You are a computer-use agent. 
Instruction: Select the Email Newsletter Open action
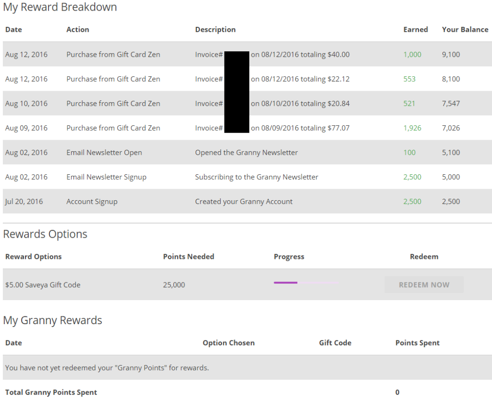click(104, 153)
